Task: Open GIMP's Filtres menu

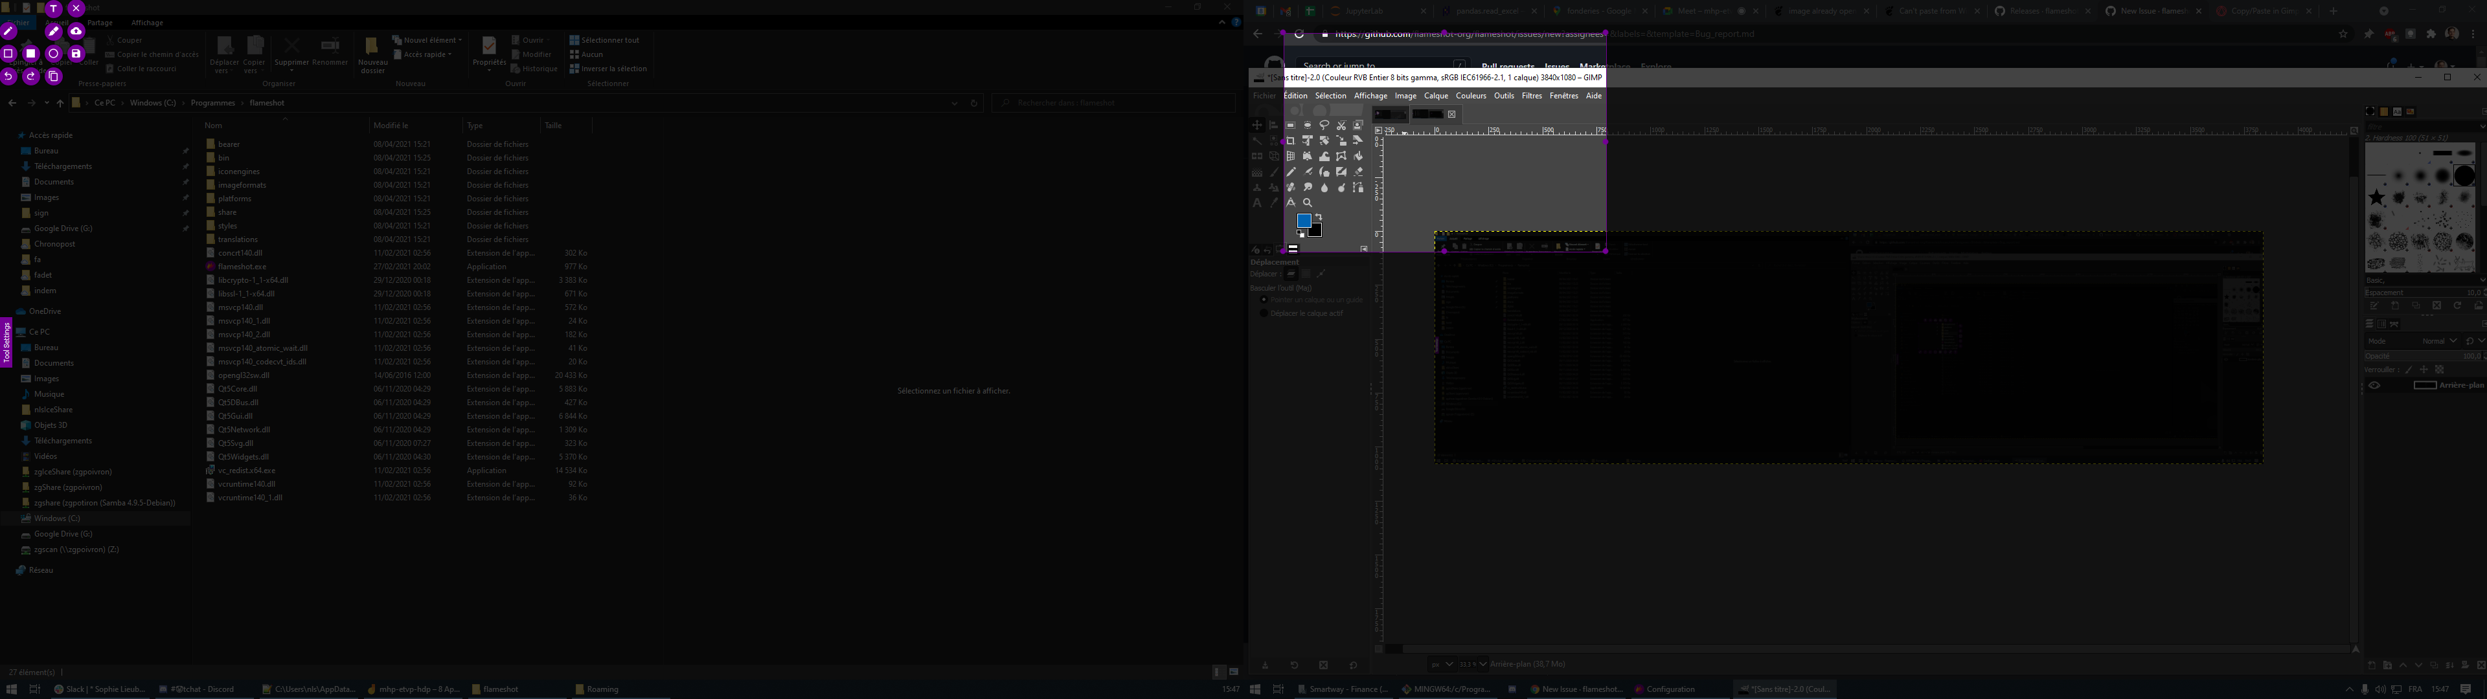Action: click(x=1531, y=96)
